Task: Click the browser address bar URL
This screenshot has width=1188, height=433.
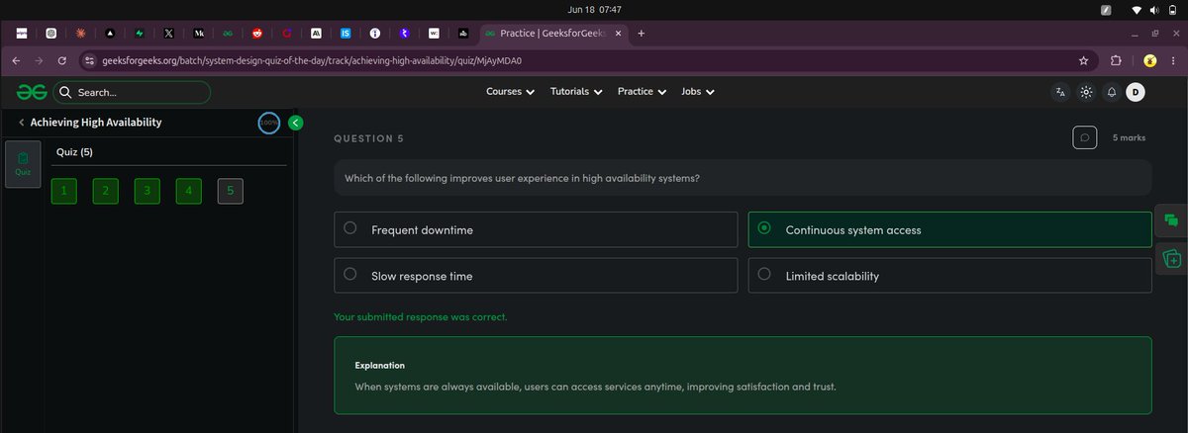Action: (x=312, y=60)
